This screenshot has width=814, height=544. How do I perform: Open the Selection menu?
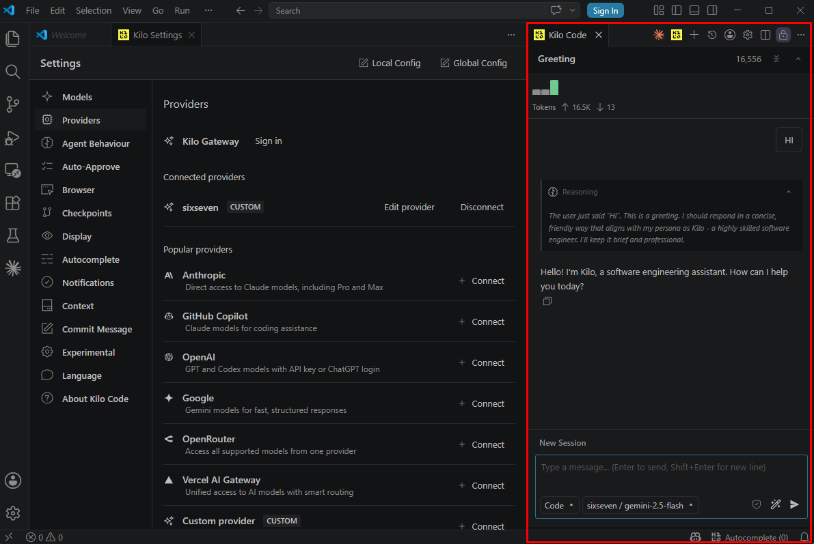tap(94, 10)
